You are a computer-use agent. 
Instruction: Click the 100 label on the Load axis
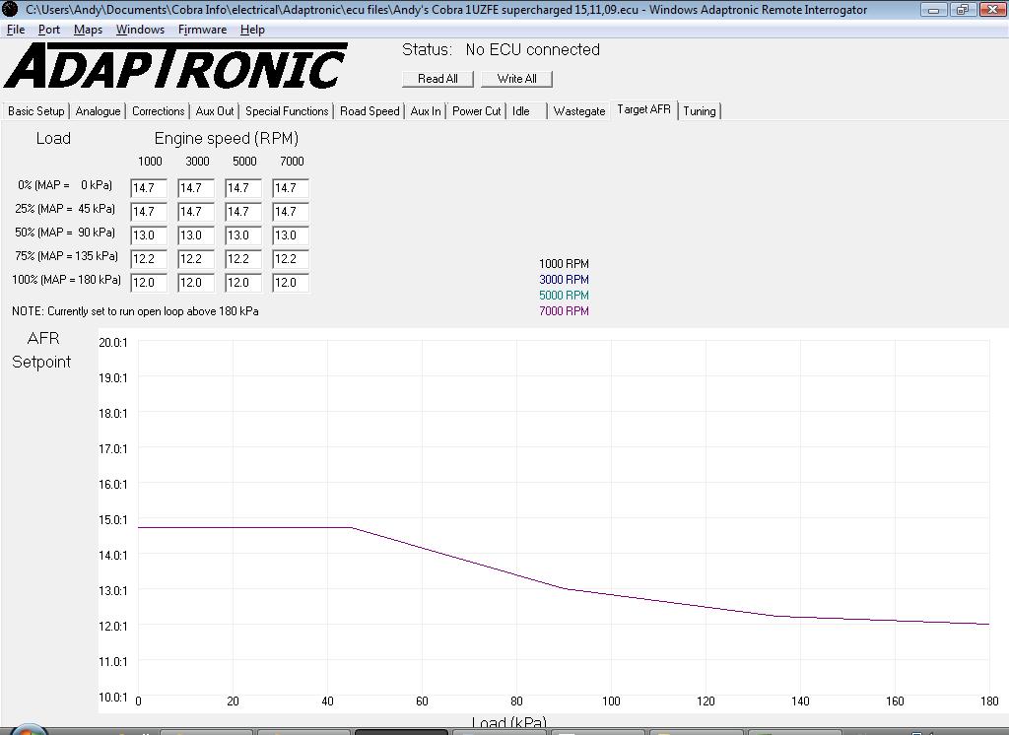(x=611, y=702)
